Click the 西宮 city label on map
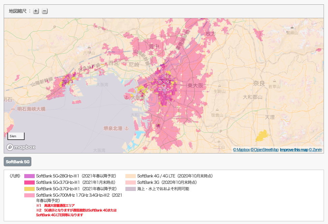The width and height of the screenshot is (328, 224). click(114, 63)
